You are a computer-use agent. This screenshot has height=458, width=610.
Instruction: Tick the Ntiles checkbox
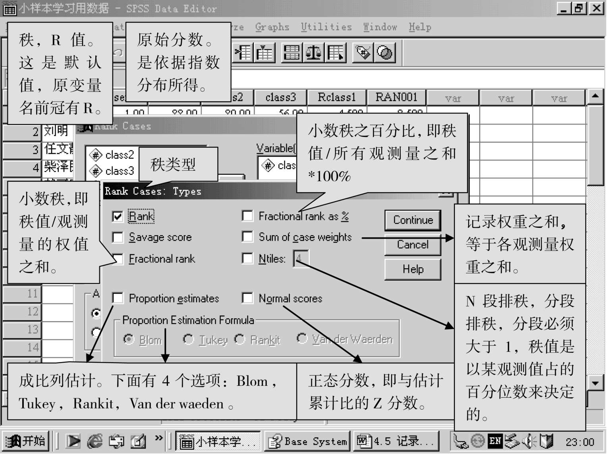point(247,258)
